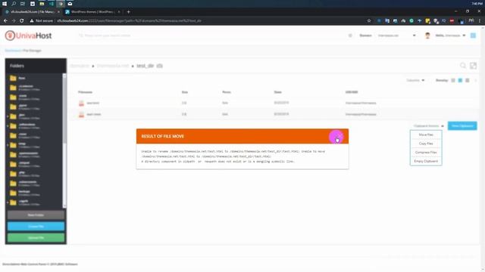Reload the current page
Screen dimensions: 485x272
[22, 20]
